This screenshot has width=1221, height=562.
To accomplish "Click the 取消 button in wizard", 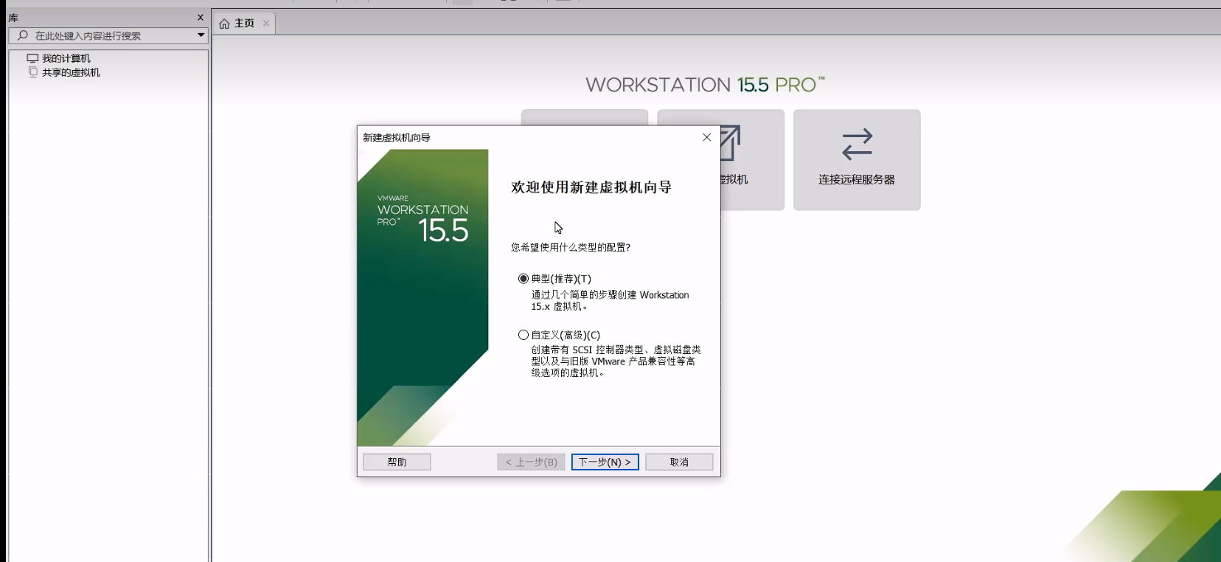I will (679, 462).
